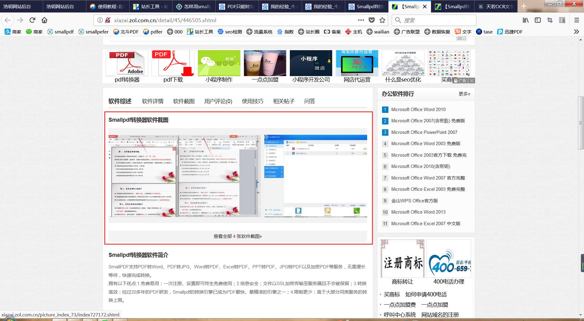Select 软件综述 page tab
The width and height of the screenshot is (584, 321).
pos(120,101)
